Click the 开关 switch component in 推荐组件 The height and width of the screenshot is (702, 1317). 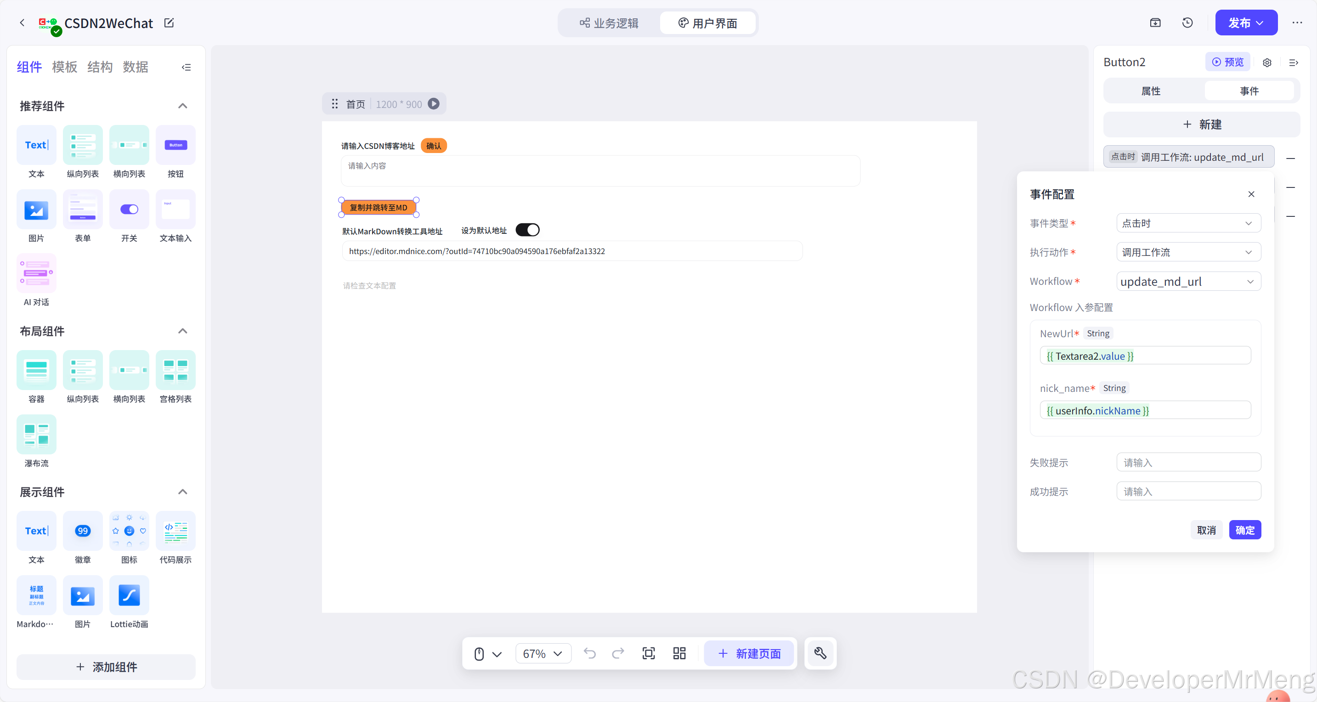click(x=129, y=209)
